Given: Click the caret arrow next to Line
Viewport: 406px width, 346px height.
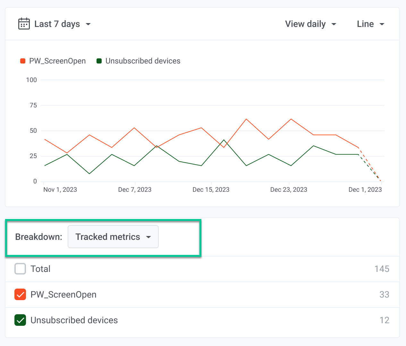Looking at the screenshot, I should 382,24.
